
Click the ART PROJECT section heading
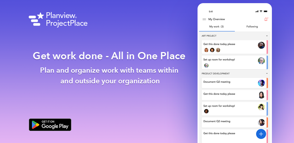[x=209, y=36]
